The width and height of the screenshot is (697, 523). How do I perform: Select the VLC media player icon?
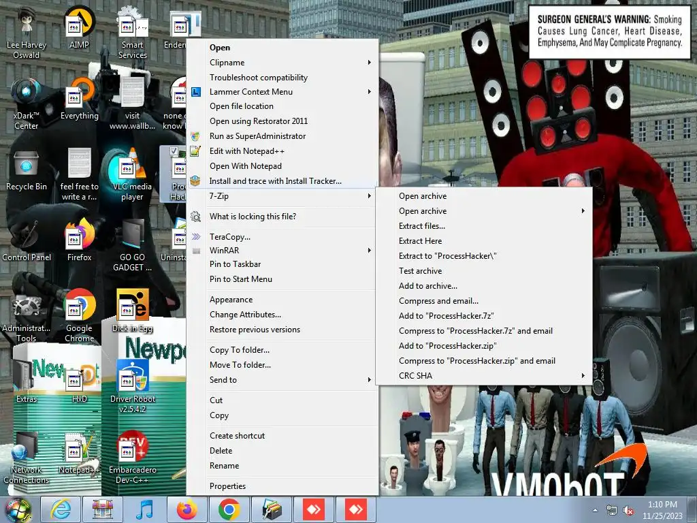tap(132, 174)
